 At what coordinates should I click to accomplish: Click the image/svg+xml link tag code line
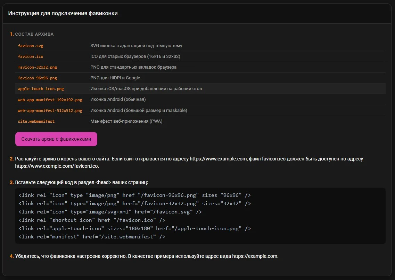[110, 212]
